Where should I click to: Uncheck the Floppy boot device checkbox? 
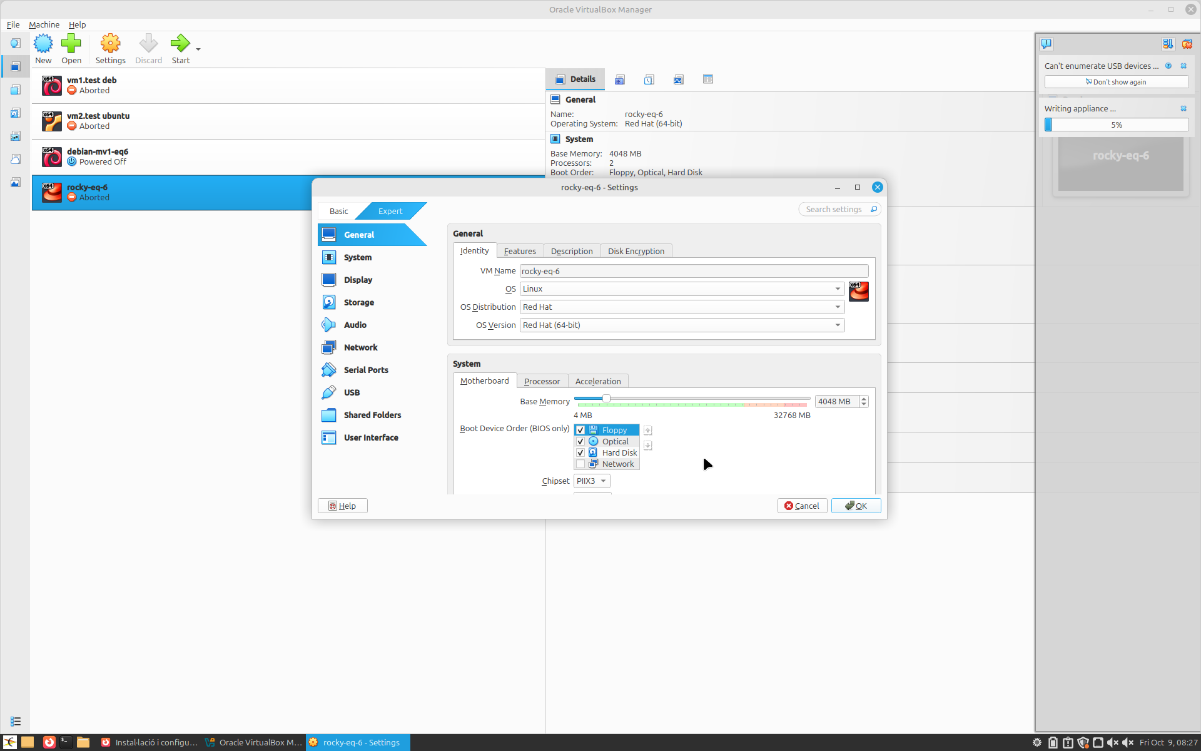(x=580, y=430)
